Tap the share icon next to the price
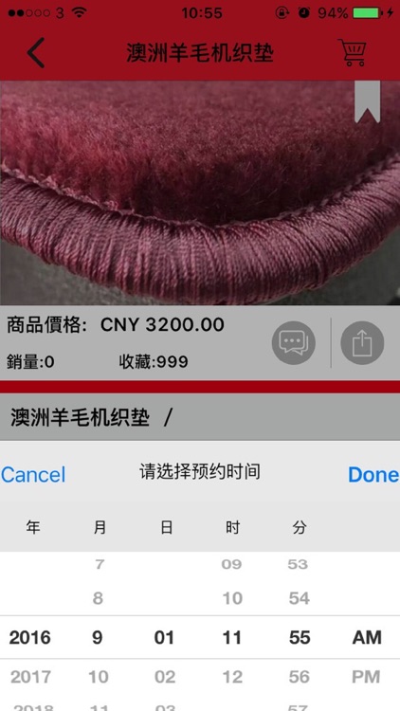Viewport: 400px width, 711px height. [x=362, y=343]
